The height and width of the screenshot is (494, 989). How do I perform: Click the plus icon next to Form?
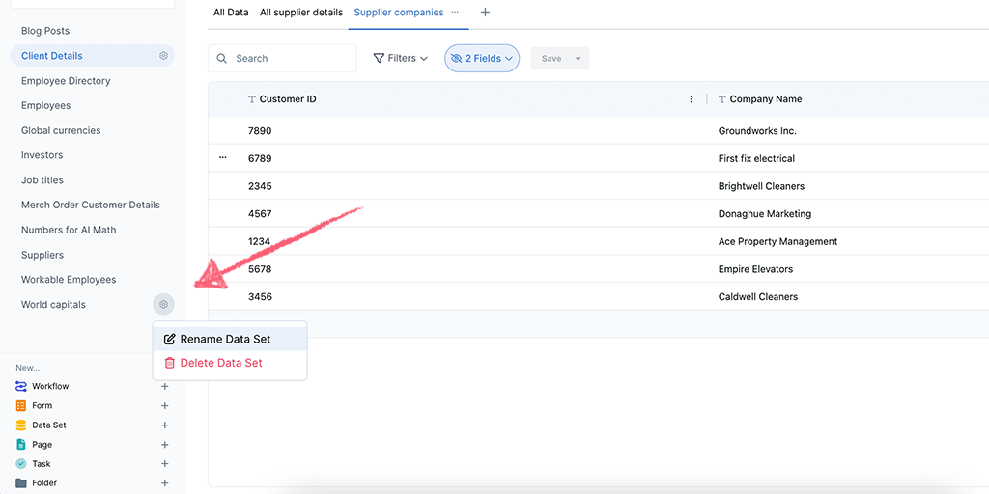pos(165,406)
